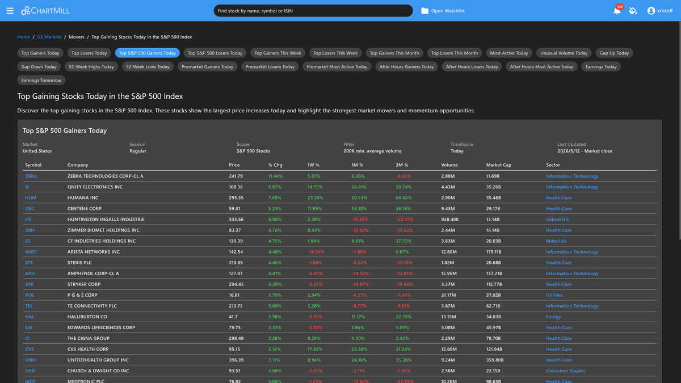
Task: Show Most Active Today
Action: point(509,53)
